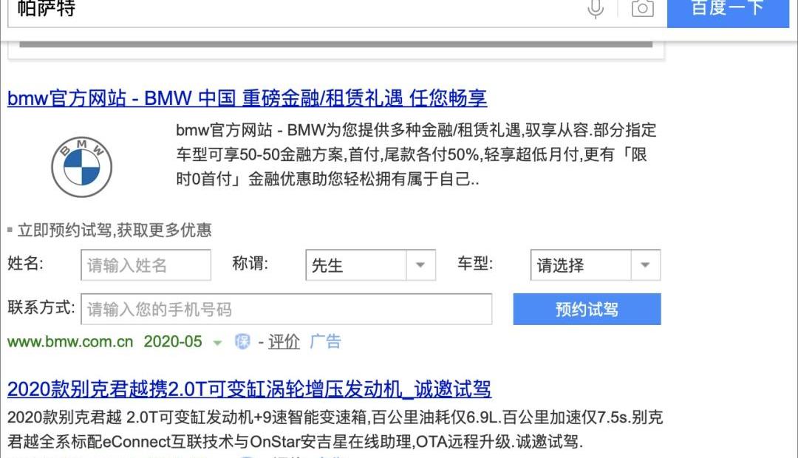Focus the 姓名 input field
The width and height of the screenshot is (798, 458).
(x=146, y=264)
